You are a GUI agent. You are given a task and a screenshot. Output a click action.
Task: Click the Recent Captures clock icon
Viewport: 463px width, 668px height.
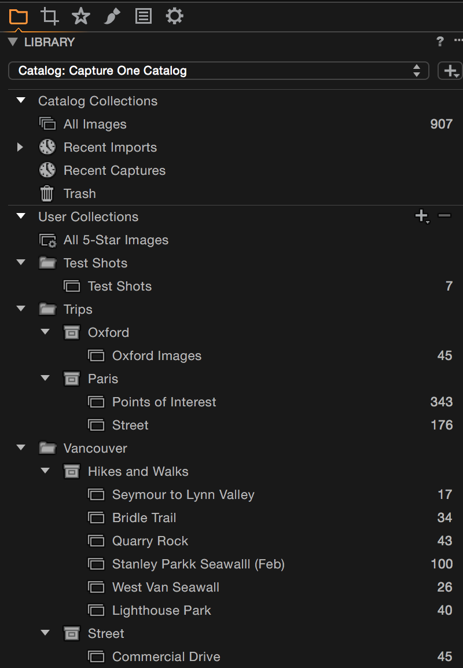(47, 170)
